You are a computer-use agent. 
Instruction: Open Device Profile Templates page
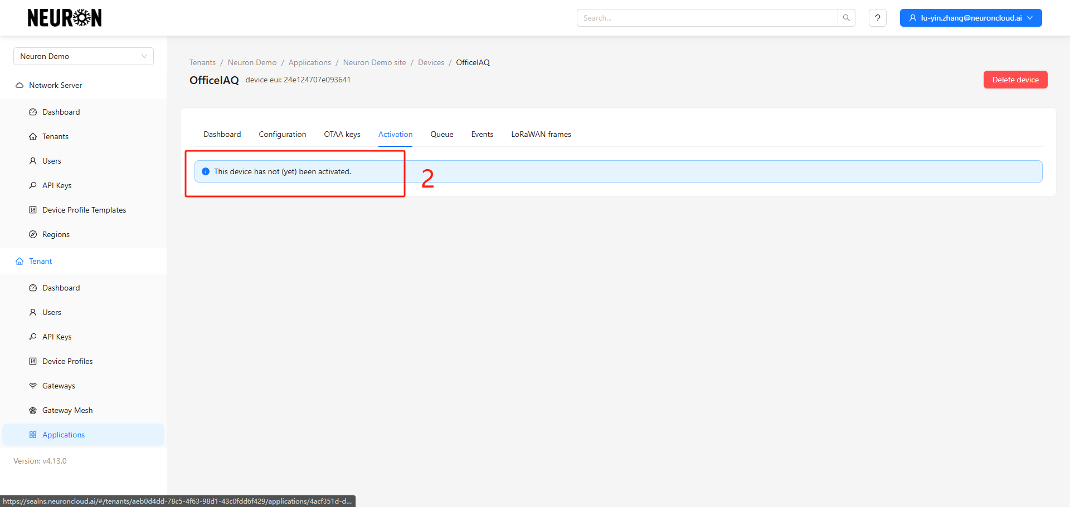click(x=84, y=210)
